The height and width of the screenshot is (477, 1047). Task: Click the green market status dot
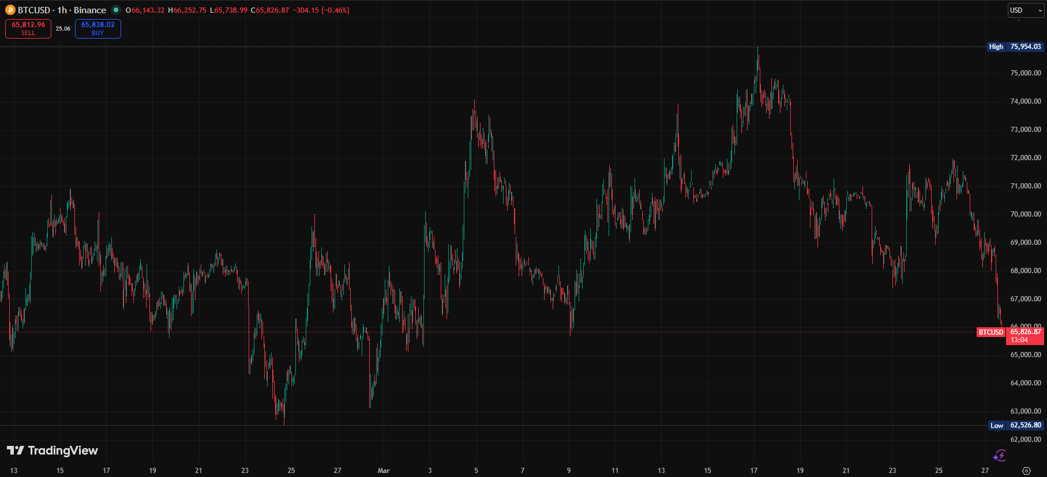(116, 10)
